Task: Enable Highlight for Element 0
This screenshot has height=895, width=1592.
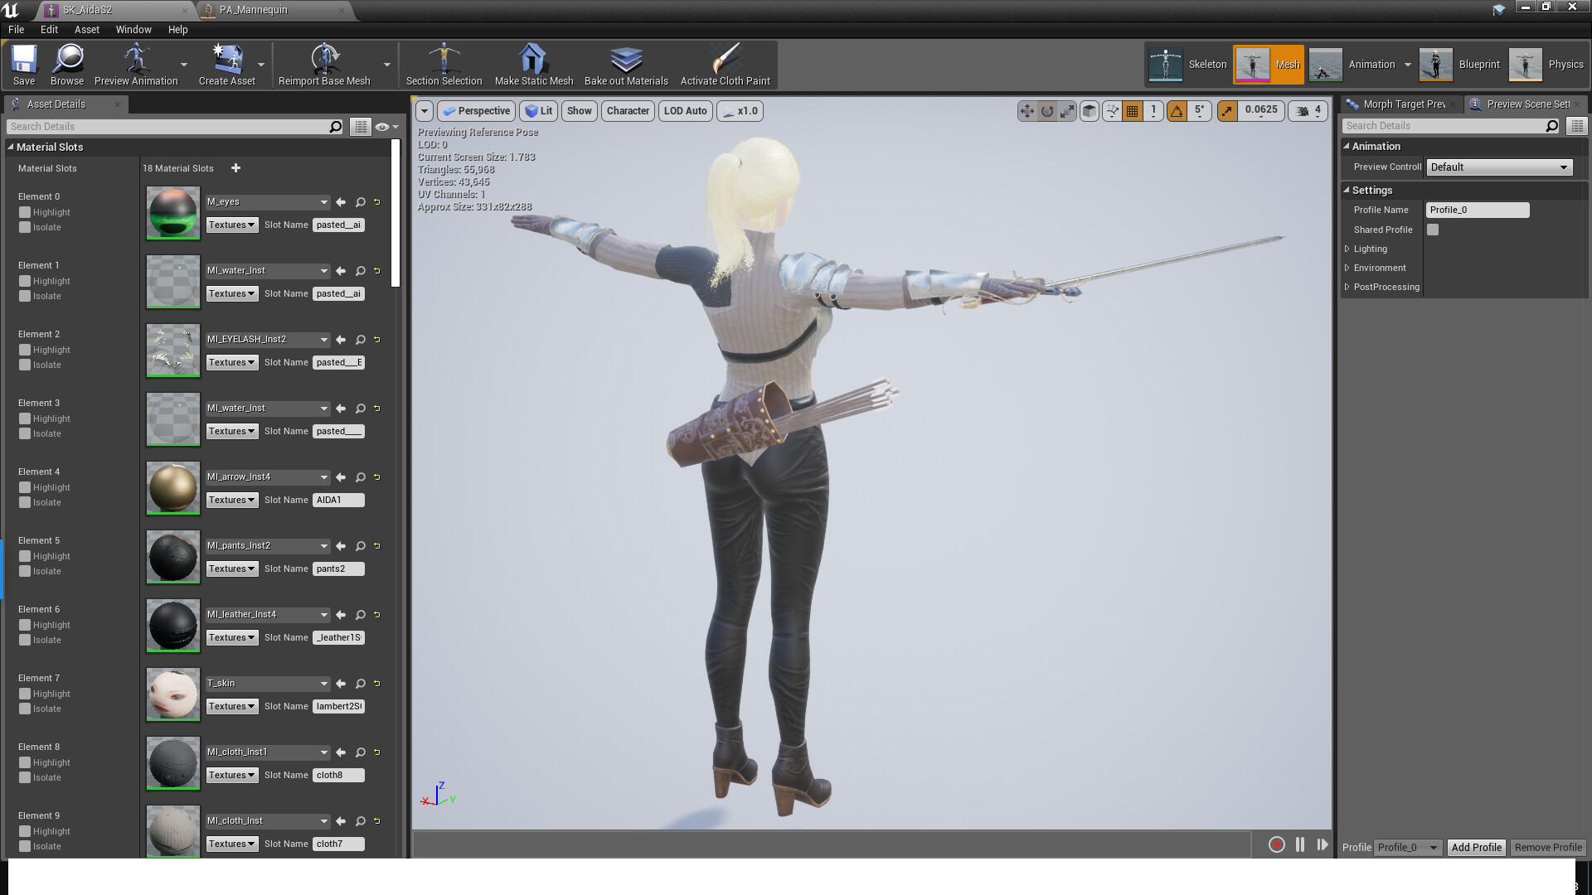Action: 24,212
